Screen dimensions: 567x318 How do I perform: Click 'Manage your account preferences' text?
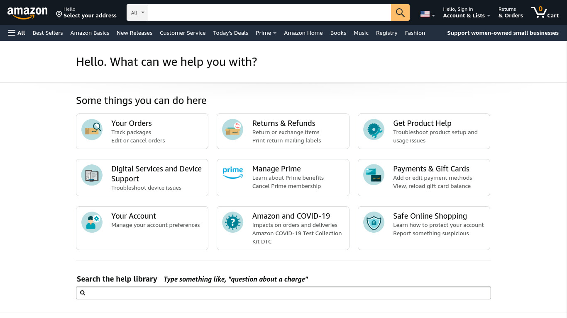tap(156, 225)
